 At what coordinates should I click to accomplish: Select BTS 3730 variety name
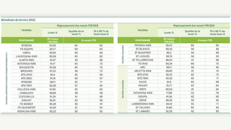click(x=143, y=75)
